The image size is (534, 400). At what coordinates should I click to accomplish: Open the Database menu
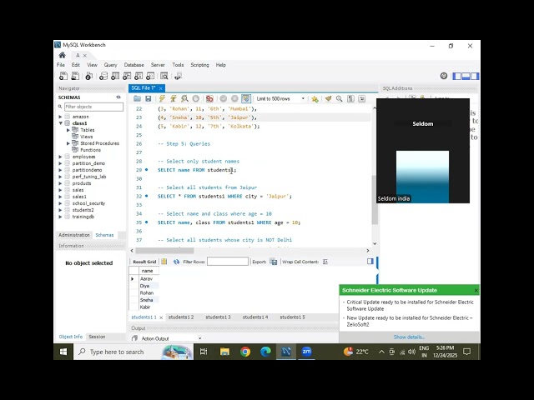click(x=133, y=65)
